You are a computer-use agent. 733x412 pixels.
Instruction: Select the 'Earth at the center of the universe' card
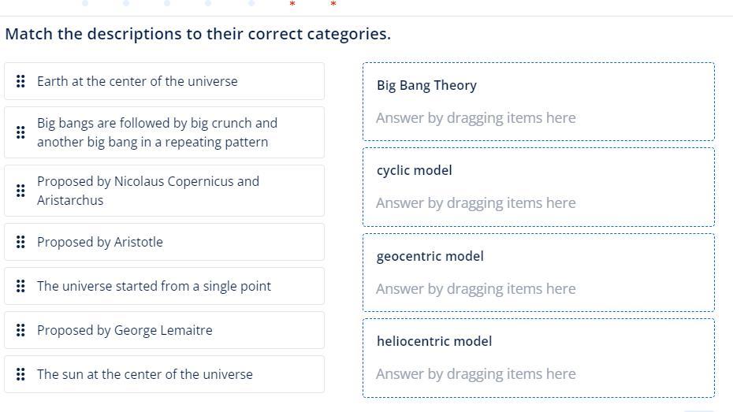coord(164,81)
